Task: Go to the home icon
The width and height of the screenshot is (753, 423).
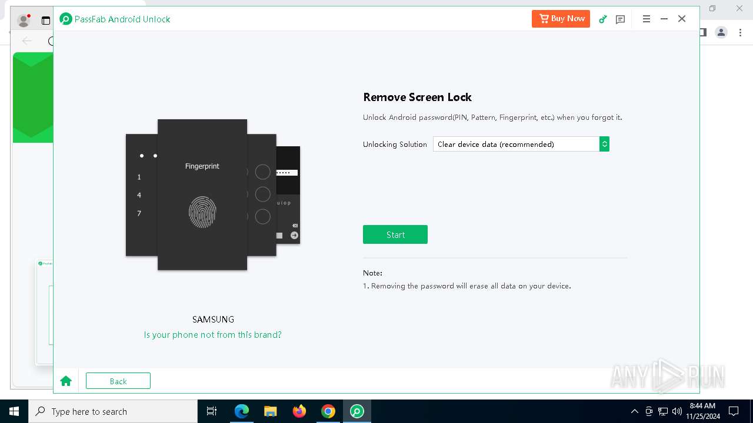Action: (x=66, y=381)
